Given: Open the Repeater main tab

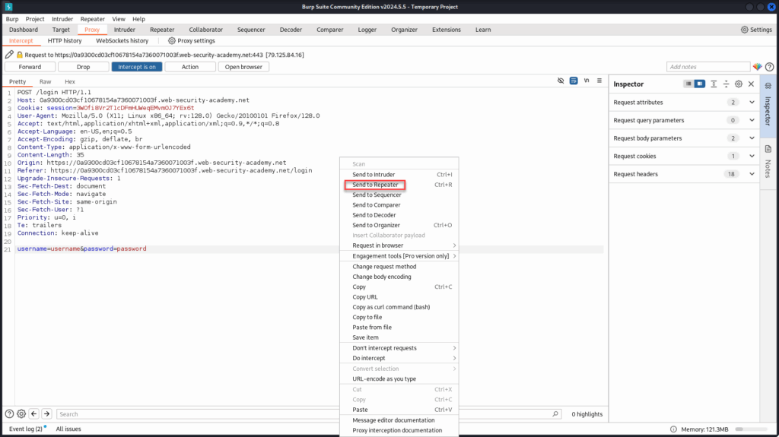Looking at the screenshot, I should 162,30.
